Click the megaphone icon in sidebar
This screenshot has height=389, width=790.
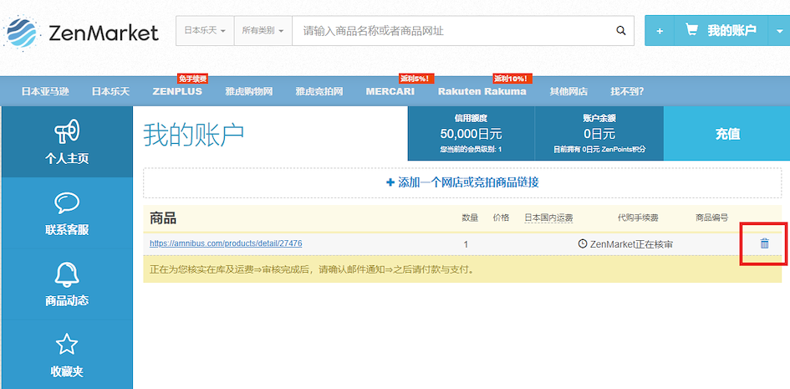(x=67, y=131)
